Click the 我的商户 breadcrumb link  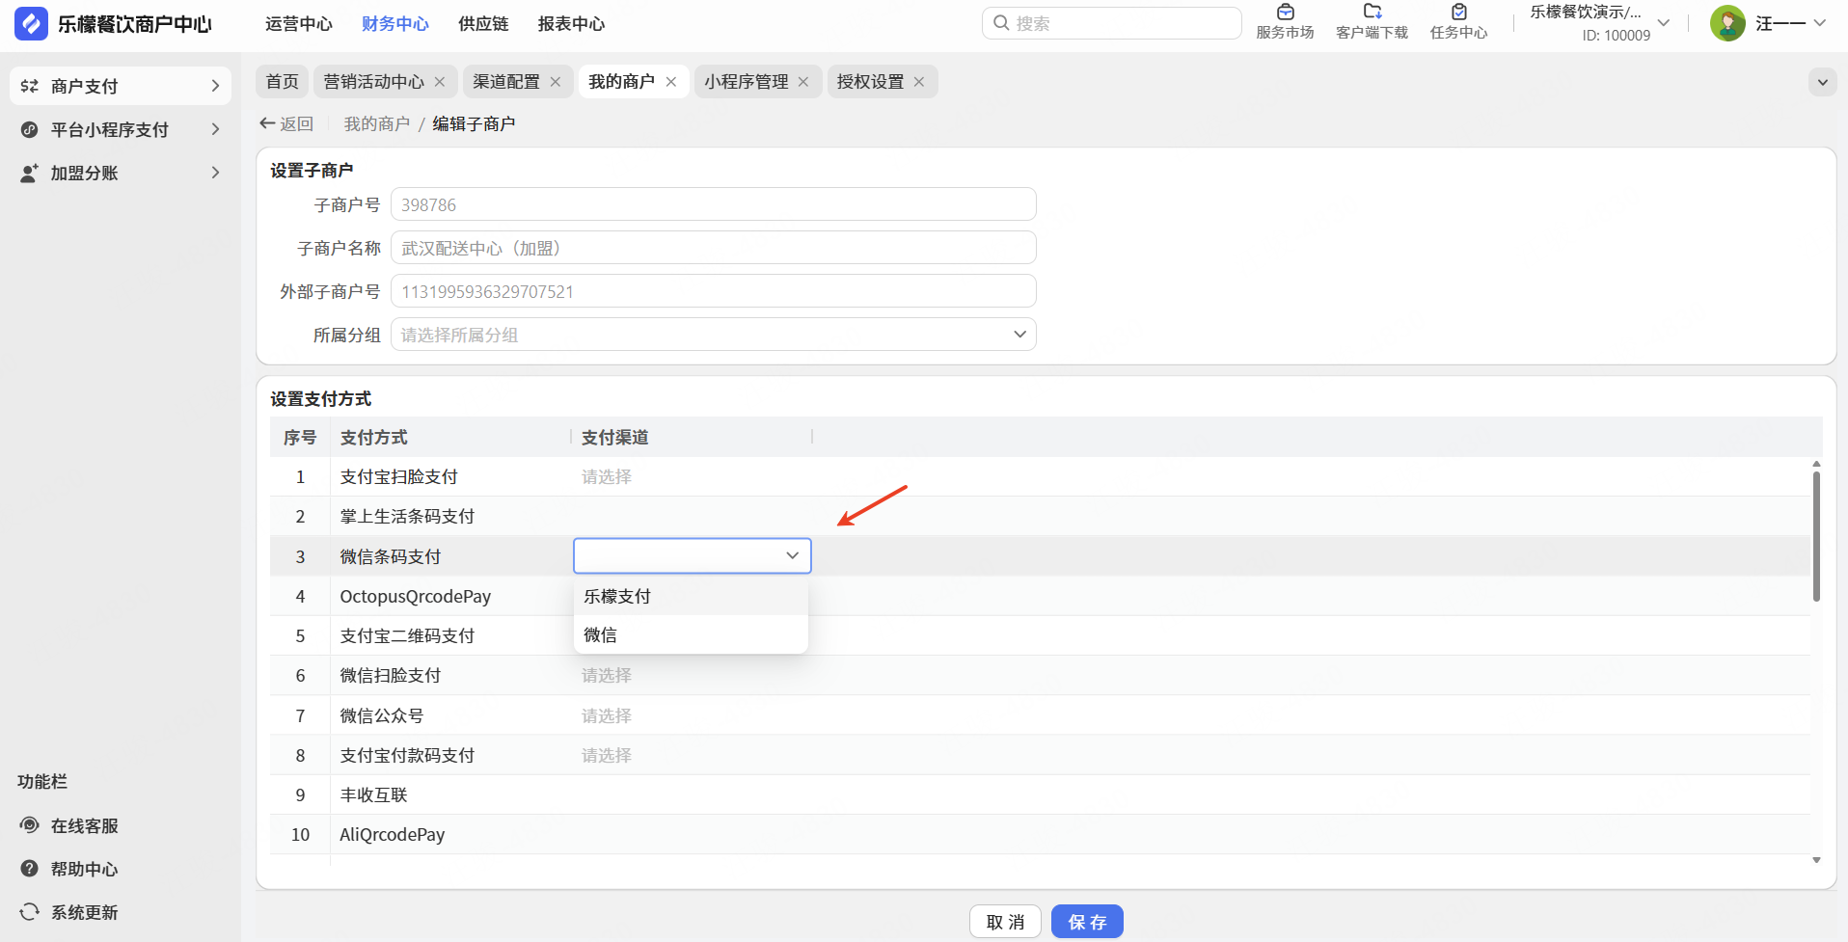click(x=377, y=123)
